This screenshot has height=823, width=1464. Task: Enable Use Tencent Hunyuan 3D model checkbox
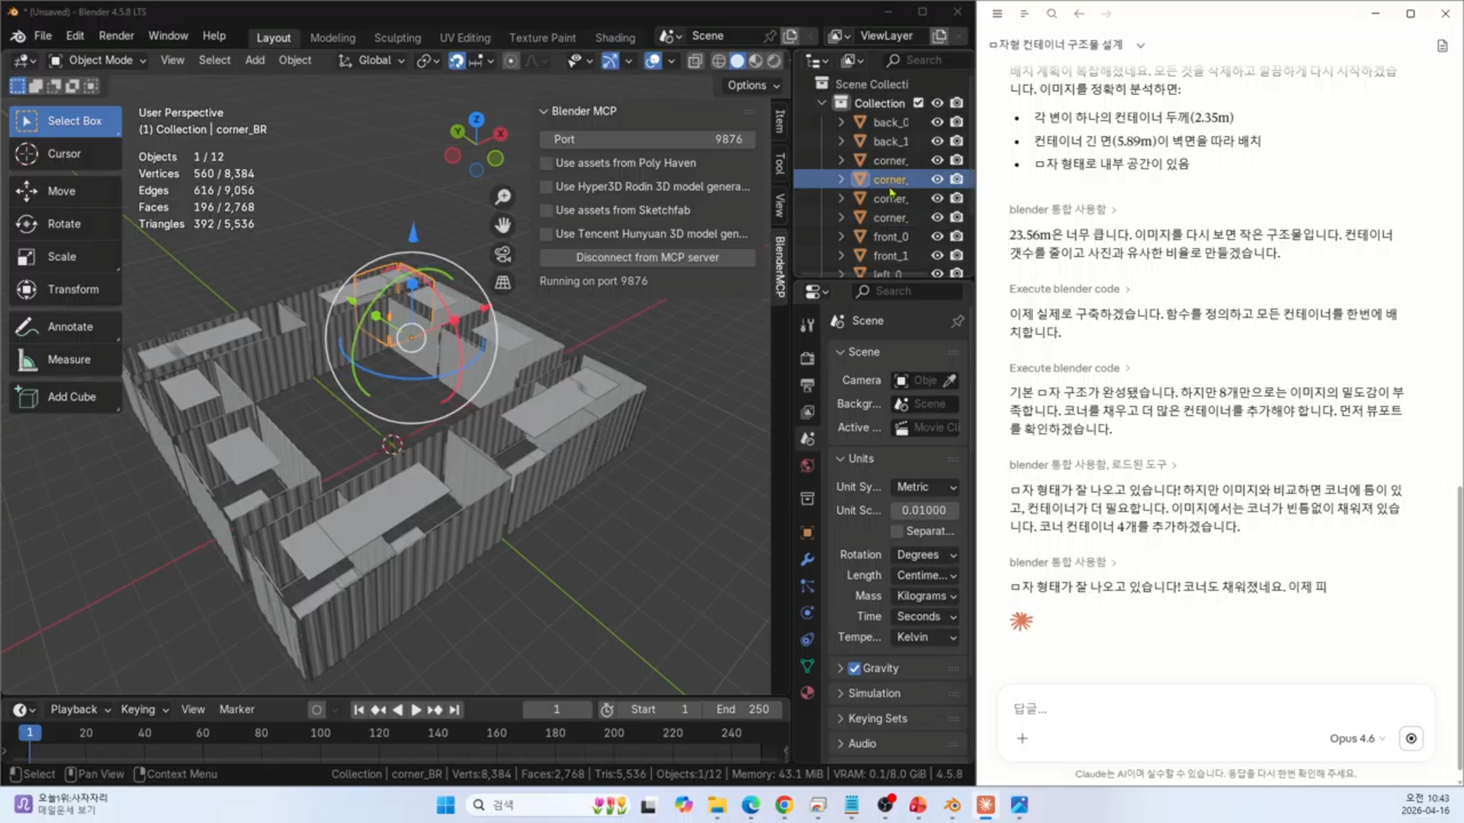pyautogui.click(x=546, y=234)
